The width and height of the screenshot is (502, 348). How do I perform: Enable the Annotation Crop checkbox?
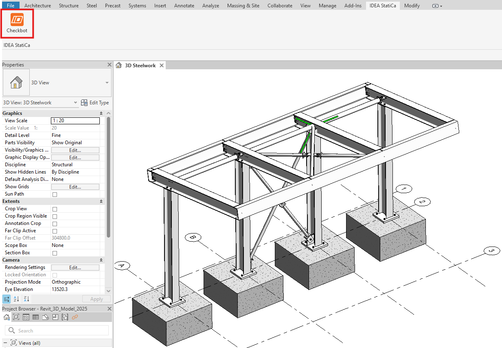55,224
